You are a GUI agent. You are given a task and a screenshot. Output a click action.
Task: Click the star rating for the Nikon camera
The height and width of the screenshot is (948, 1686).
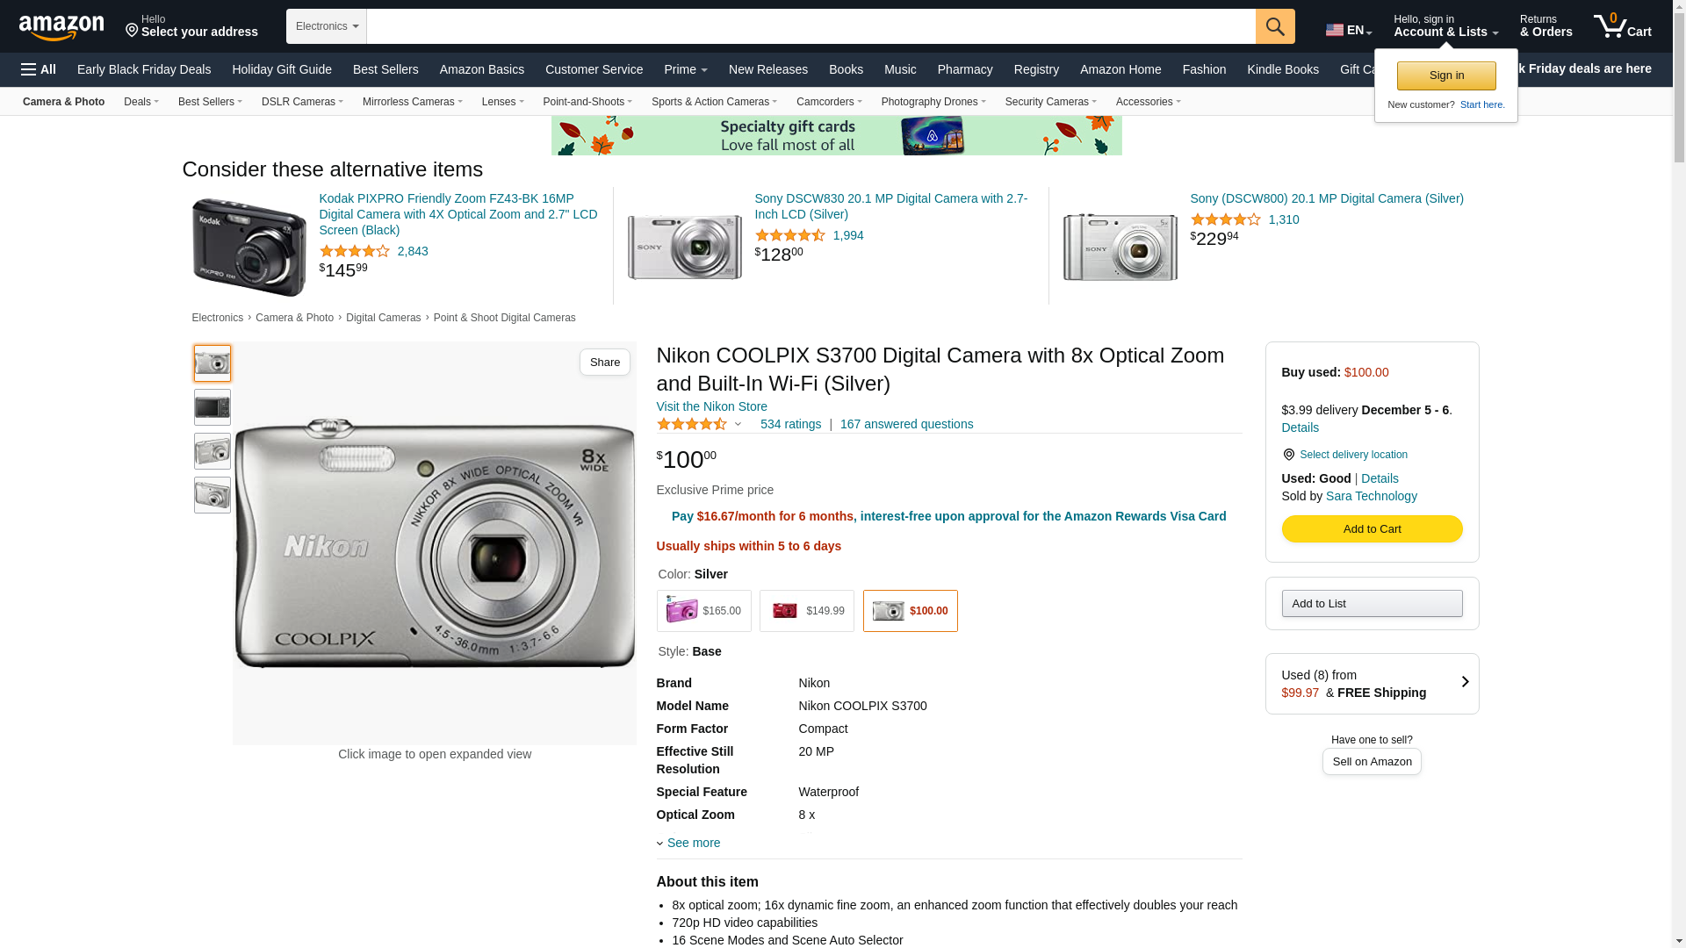(x=692, y=425)
